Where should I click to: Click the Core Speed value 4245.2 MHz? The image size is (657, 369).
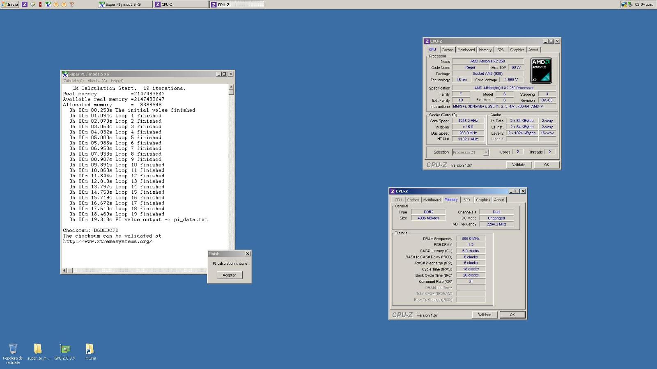point(468,121)
